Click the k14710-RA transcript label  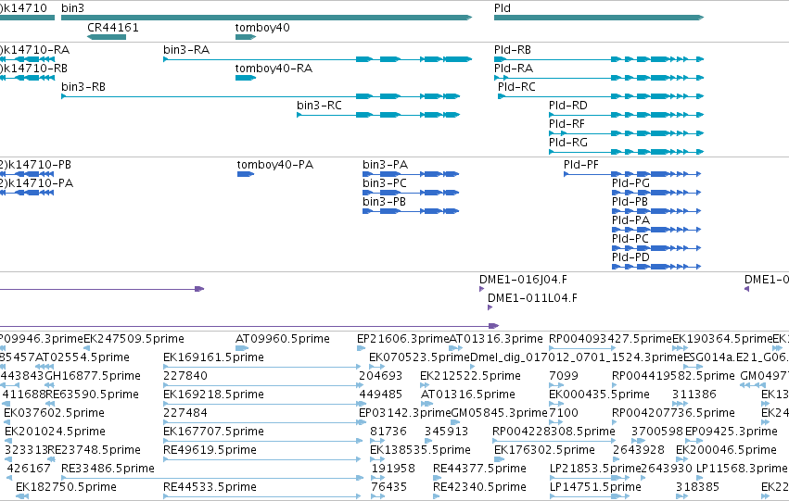(34, 50)
